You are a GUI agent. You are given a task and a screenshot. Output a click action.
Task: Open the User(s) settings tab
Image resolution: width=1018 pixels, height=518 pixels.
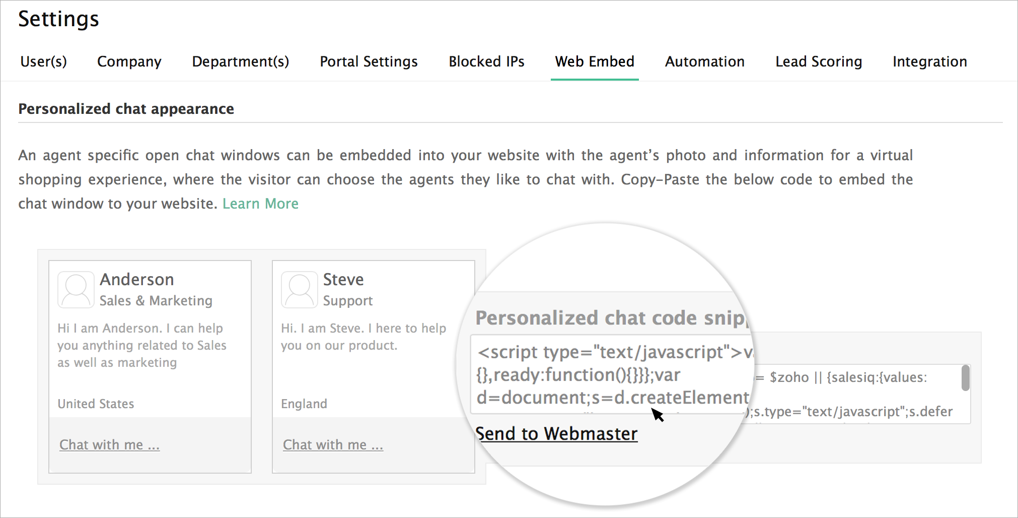click(x=44, y=61)
